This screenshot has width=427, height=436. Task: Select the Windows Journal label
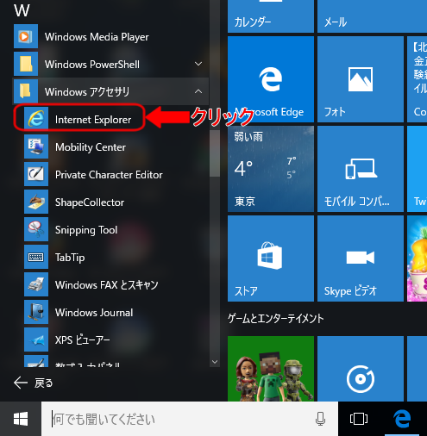click(94, 313)
